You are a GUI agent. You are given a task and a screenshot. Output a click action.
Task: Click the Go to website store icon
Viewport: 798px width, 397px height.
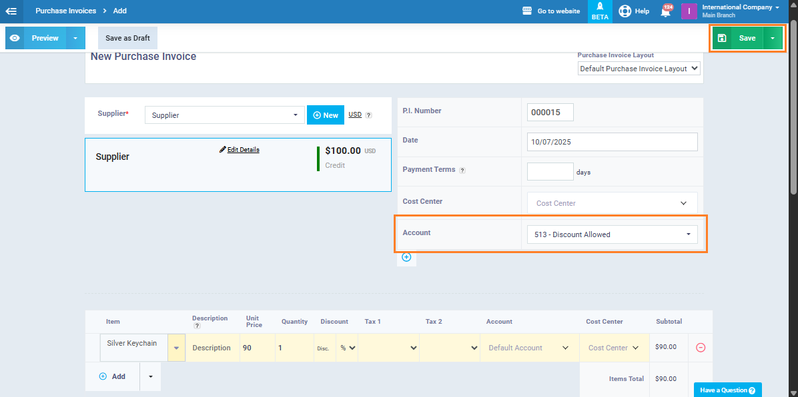pyautogui.click(x=527, y=11)
